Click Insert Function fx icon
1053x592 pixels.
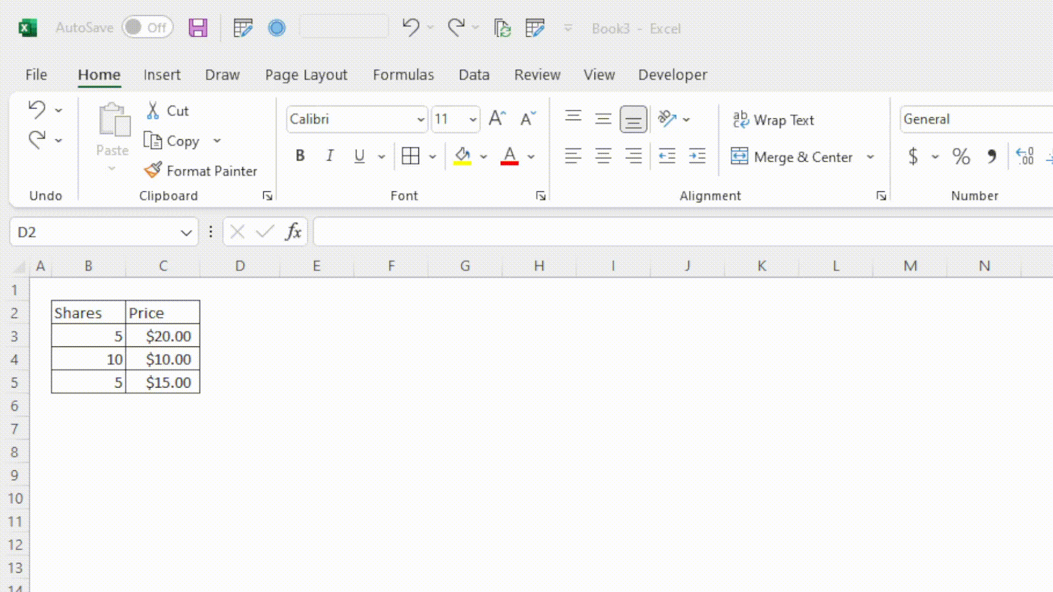click(x=293, y=232)
